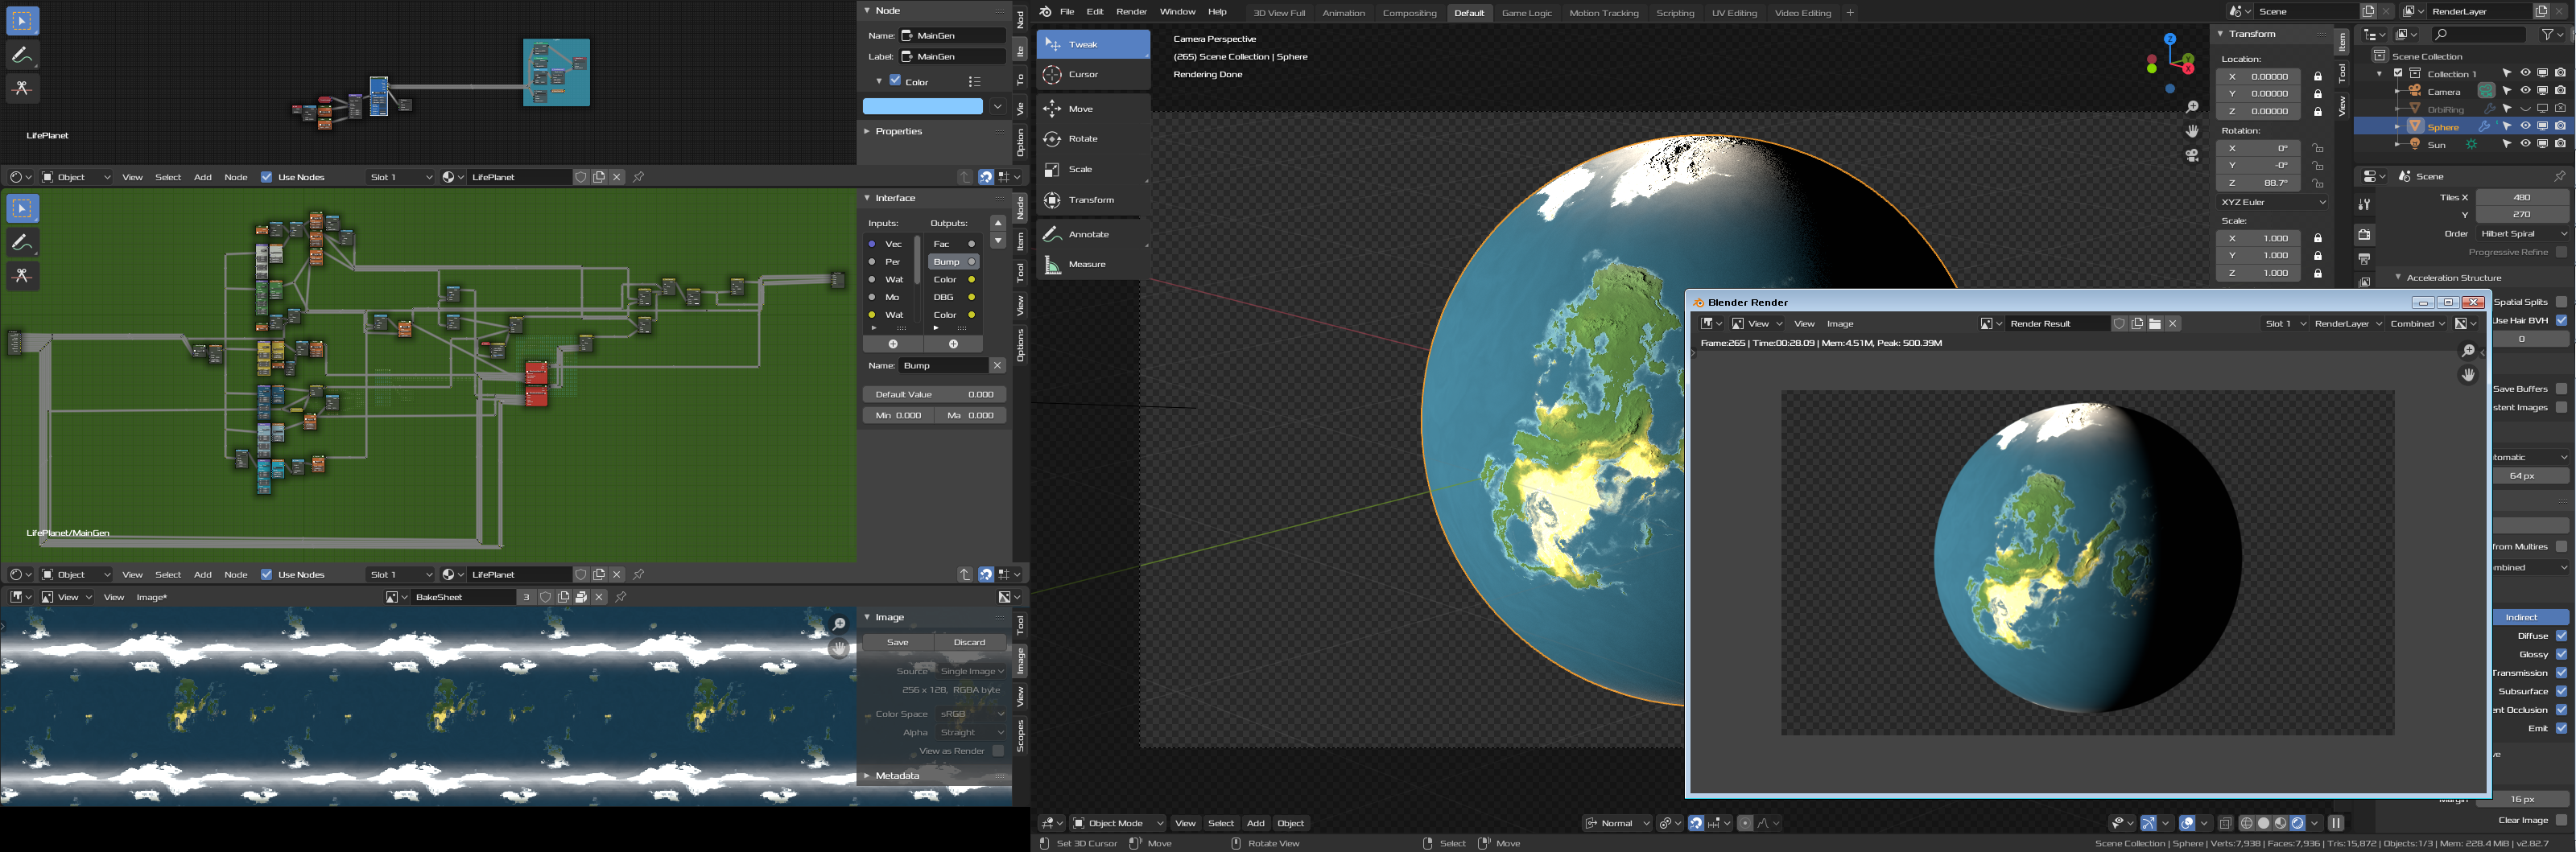The width and height of the screenshot is (2576, 852).
Task: Uncheck Collection 1 exclude checkbox
Action: [x=2398, y=73]
